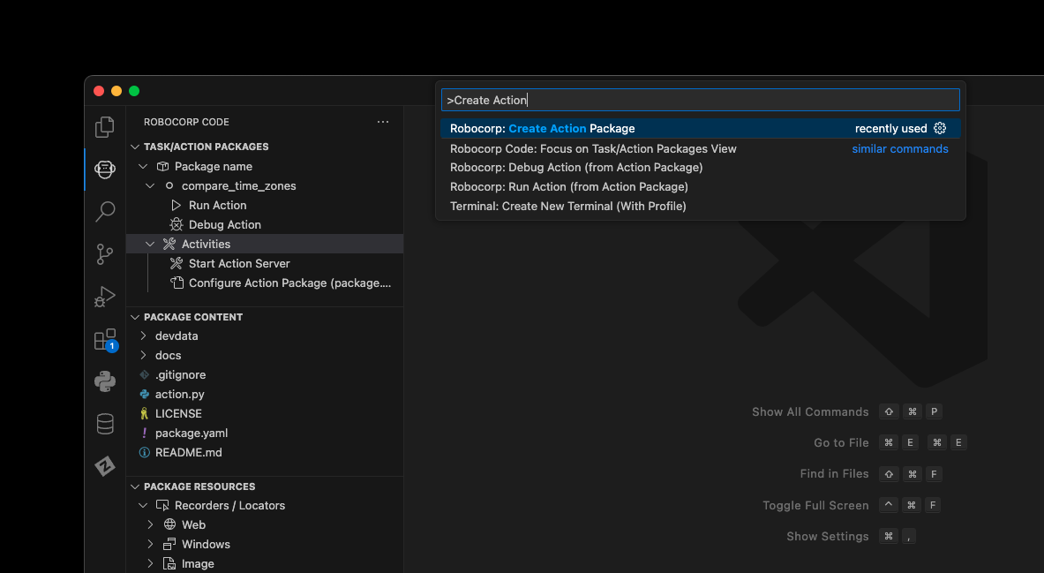
Task: Open the Python view in activity bar
Action: click(104, 381)
